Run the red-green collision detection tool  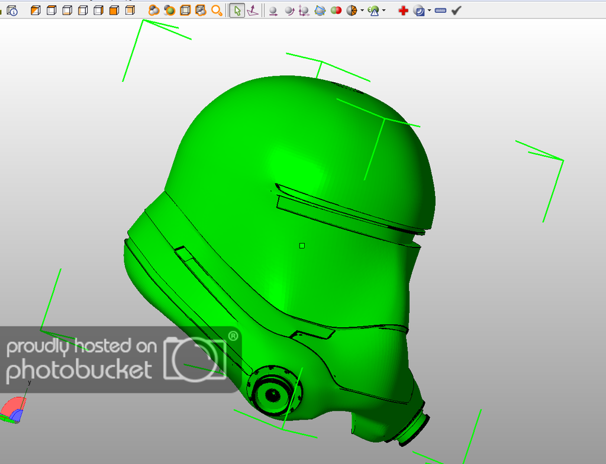(336, 11)
